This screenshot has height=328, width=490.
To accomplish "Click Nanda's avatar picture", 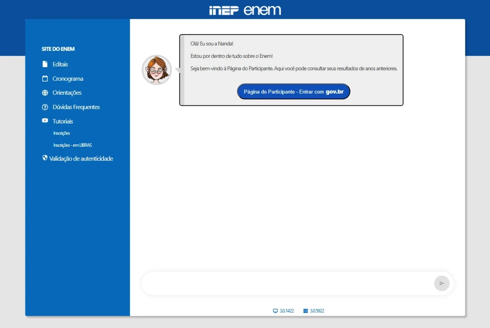I will pyautogui.click(x=157, y=70).
